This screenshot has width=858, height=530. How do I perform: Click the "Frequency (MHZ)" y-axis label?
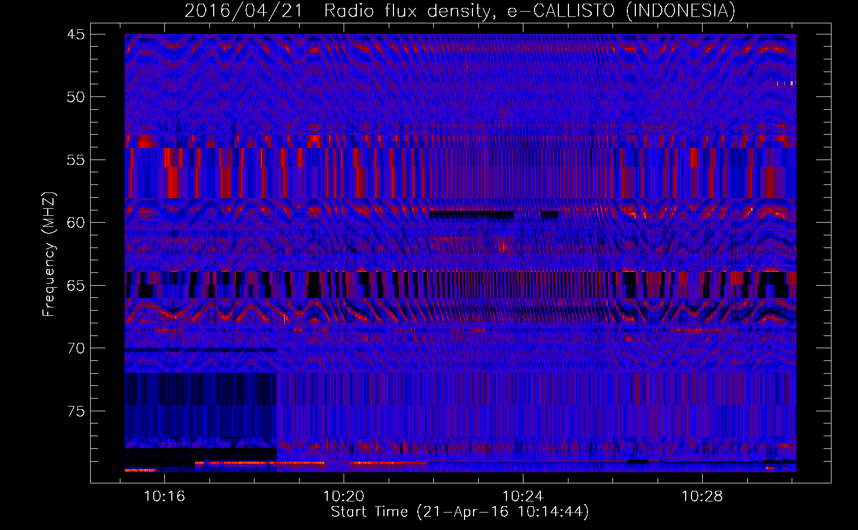tap(49, 254)
